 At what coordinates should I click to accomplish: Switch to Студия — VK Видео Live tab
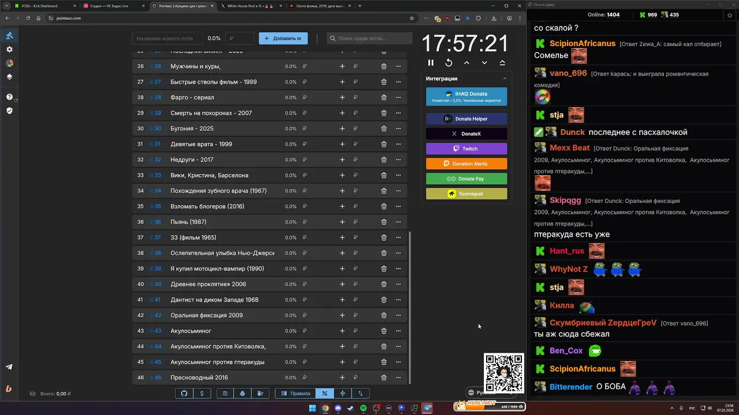pyautogui.click(x=113, y=6)
